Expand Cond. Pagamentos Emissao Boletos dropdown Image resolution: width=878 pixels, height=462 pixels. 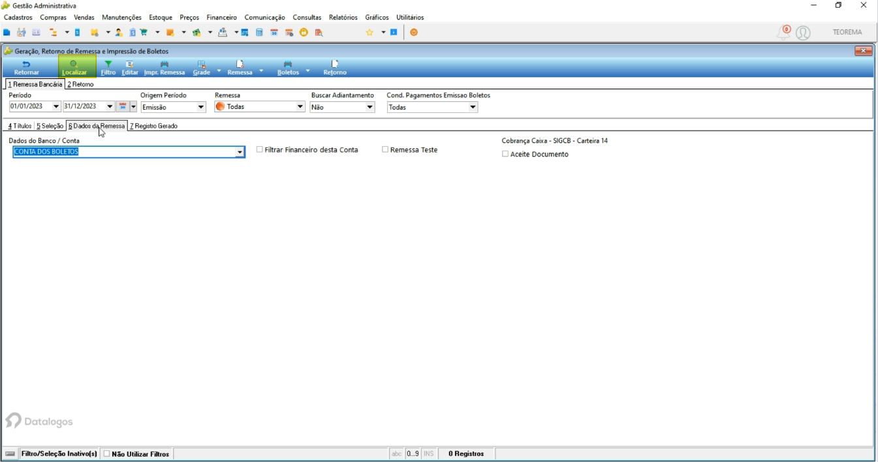point(473,107)
